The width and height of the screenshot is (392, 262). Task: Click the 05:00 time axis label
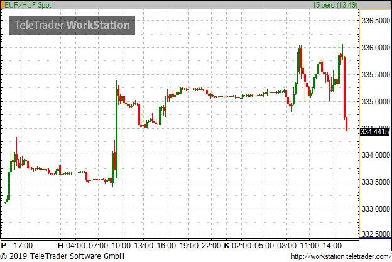point(264,246)
